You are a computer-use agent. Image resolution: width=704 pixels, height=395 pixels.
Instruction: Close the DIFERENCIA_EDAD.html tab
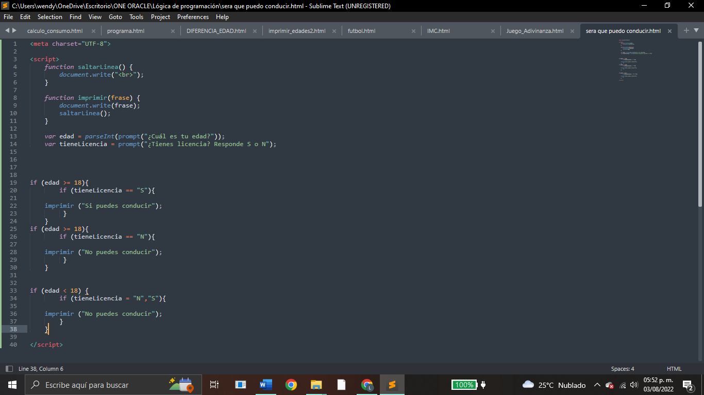coord(255,31)
